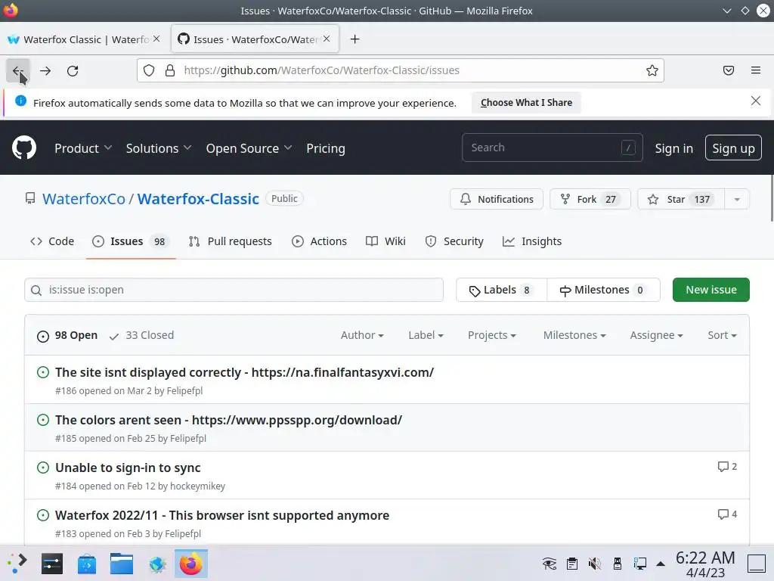Expand the Sort dropdown

point(722,335)
